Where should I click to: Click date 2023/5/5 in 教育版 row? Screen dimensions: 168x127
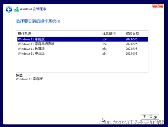[132, 49]
